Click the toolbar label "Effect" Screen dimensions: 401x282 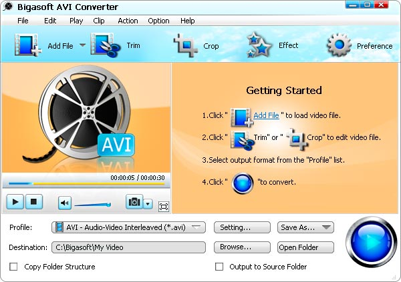coord(288,45)
